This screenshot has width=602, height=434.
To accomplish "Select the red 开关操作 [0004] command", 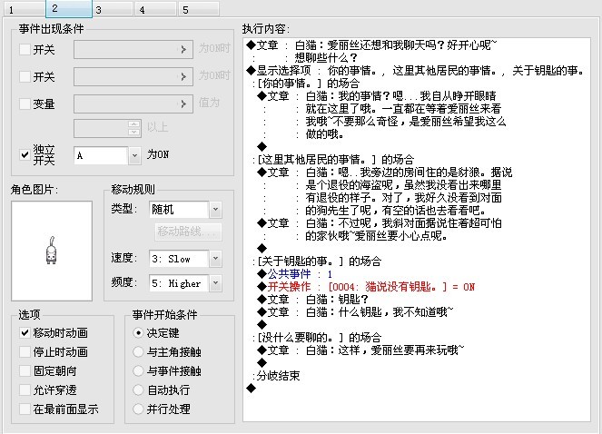I will pyautogui.click(x=366, y=287).
